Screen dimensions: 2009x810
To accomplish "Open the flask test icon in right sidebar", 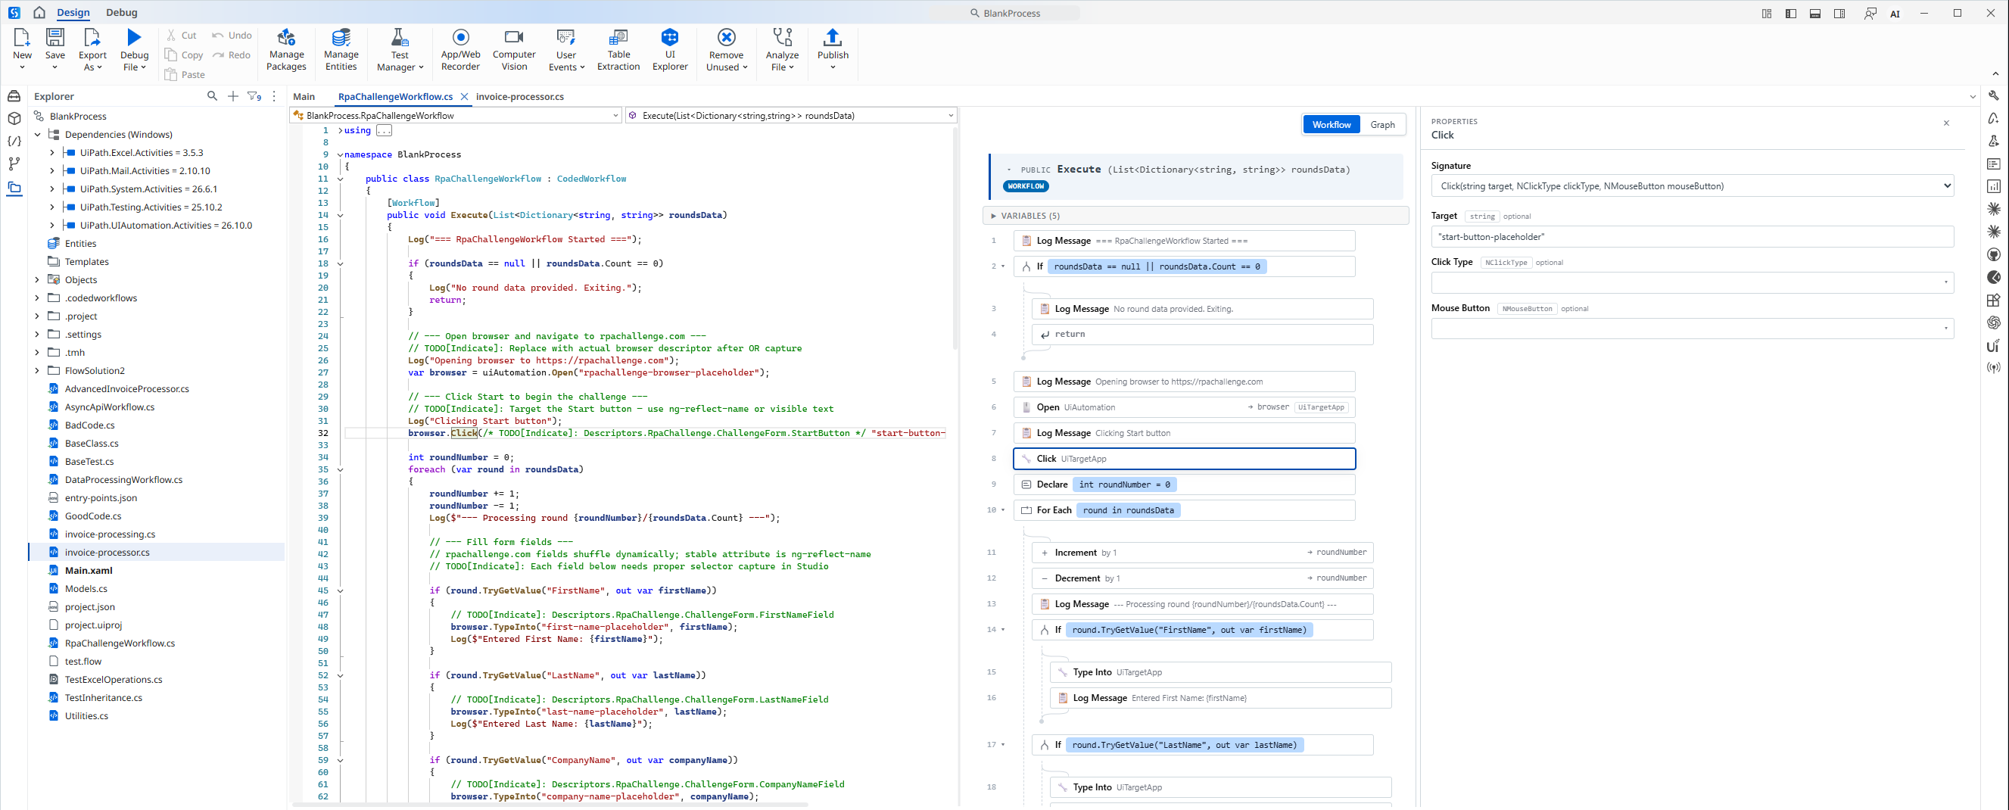I will point(1993,141).
